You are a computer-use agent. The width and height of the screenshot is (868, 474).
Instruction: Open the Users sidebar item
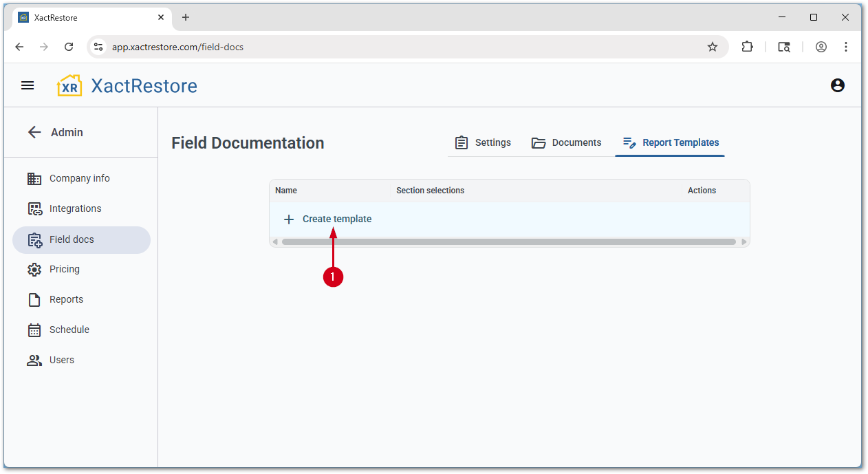pos(61,360)
